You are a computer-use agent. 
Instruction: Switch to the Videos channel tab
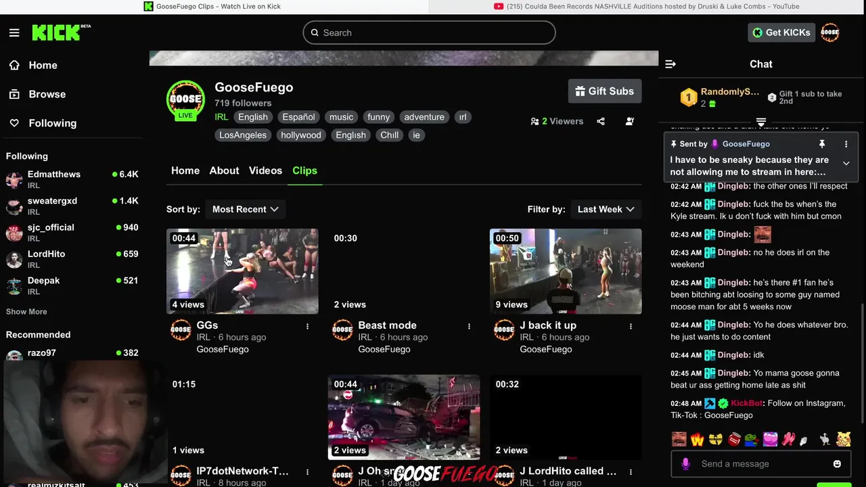(x=265, y=170)
